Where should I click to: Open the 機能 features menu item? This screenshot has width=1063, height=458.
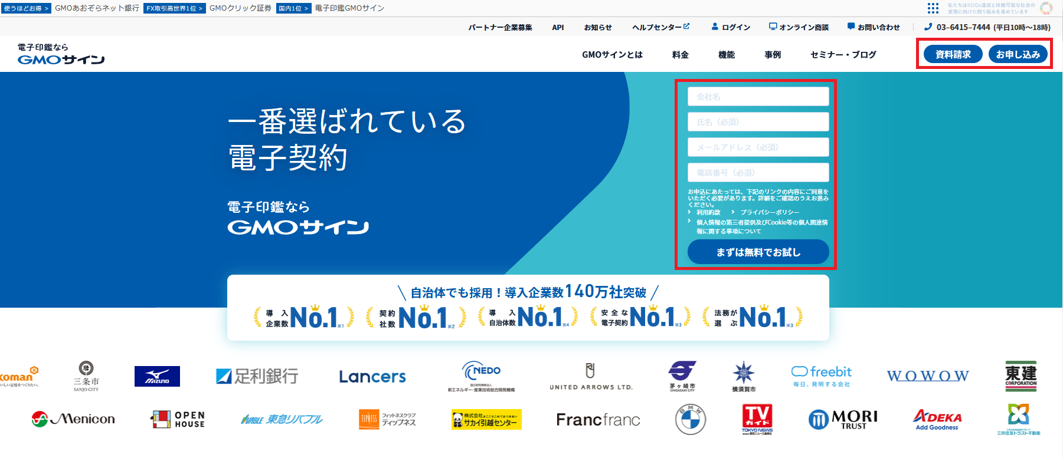pos(727,54)
